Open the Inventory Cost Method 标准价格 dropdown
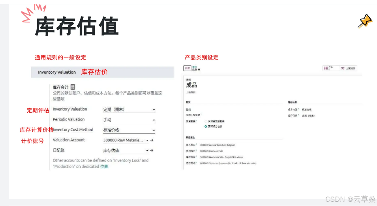Image resolution: width=377 pixels, height=206 pixels. pos(129,130)
